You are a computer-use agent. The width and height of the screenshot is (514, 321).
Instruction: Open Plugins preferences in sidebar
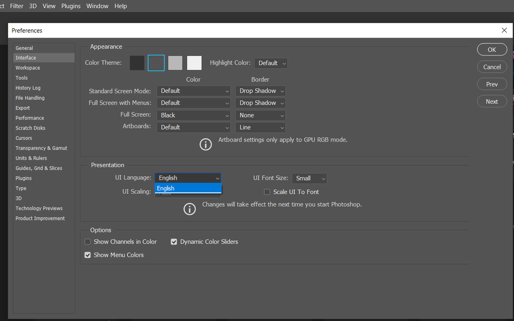[44, 178]
